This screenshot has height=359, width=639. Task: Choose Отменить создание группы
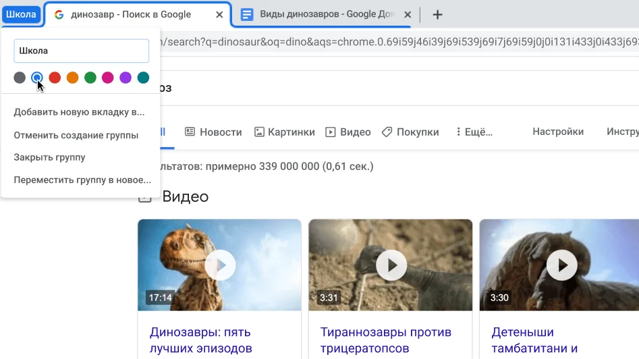click(76, 135)
